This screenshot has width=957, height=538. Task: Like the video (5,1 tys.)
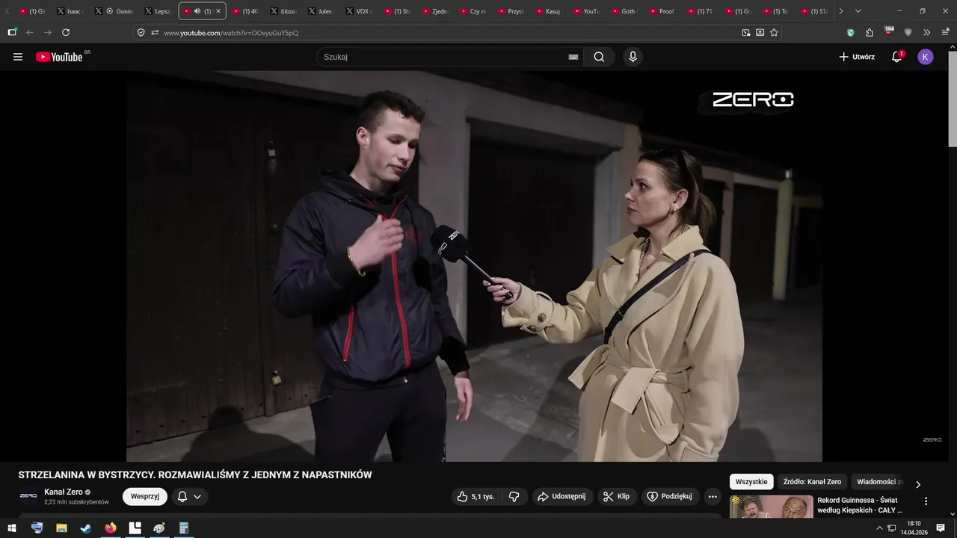[x=476, y=496]
